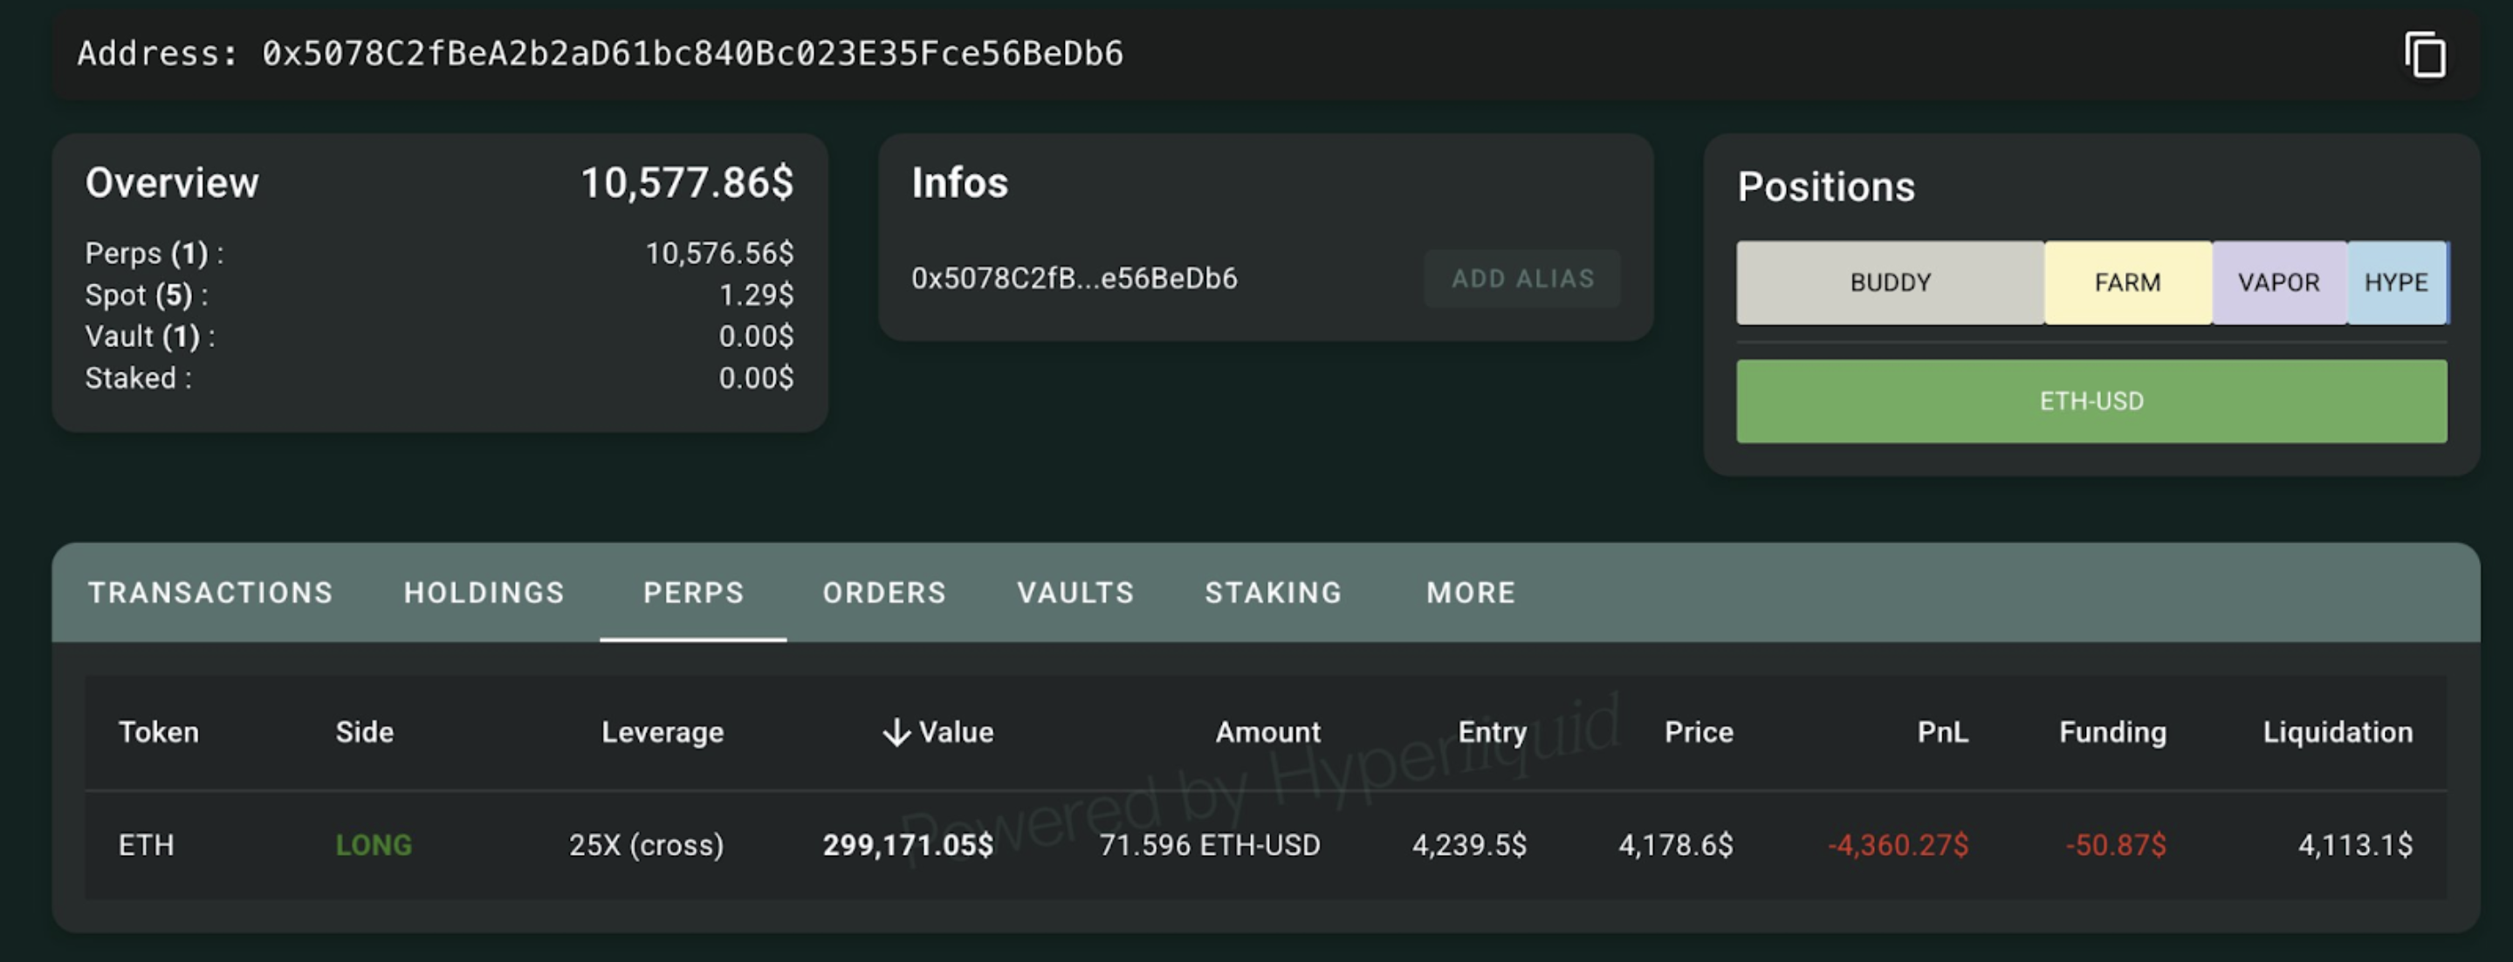This screenshot has height=962, width=2513.
Task: Click the Vault (1) overview row
Action: click(x=439, y=337)
